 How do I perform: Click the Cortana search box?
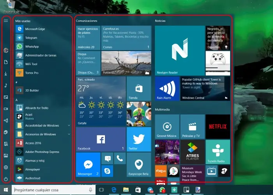[x=54, y=190]
